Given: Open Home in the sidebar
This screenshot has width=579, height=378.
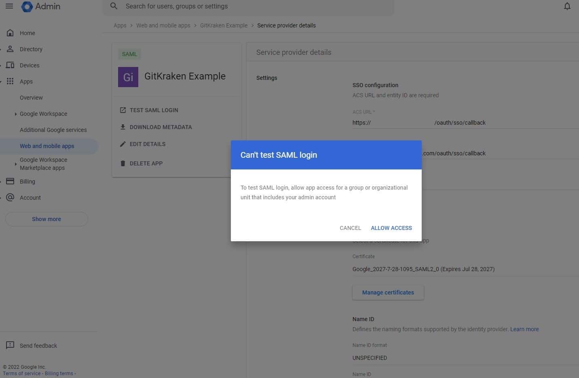Looking at the screenshot, I should [27, 33].
